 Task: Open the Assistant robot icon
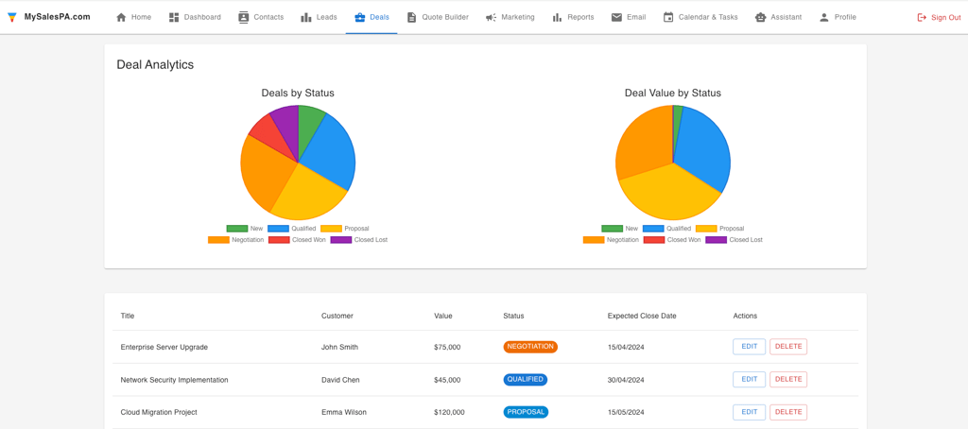click(761, 17)
